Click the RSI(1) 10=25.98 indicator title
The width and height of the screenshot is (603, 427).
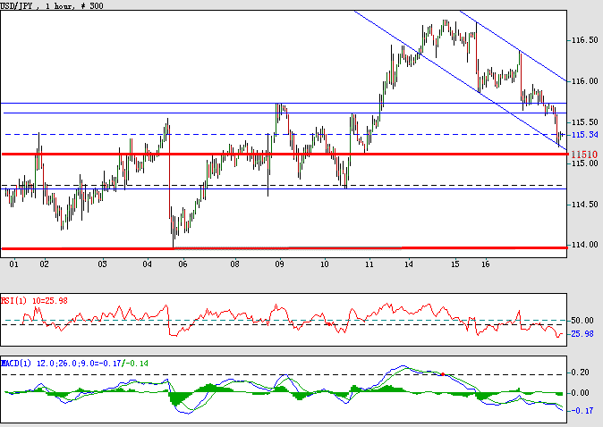tap(34, 301)
